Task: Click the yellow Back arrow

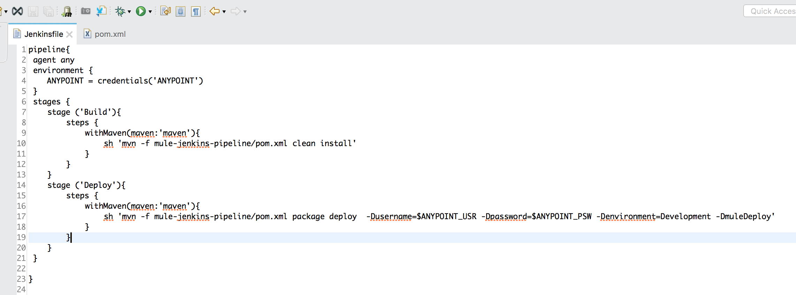Action: [214, 11]
